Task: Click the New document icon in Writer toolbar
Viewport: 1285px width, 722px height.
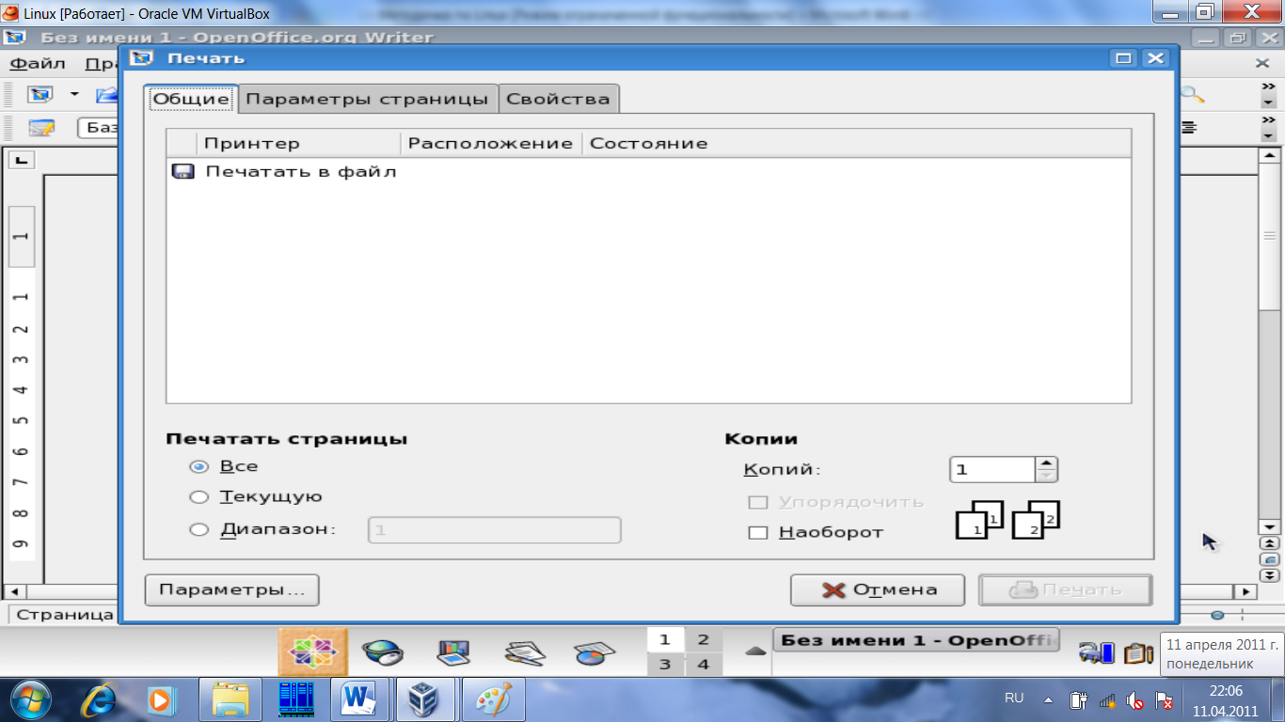Action: [40, 95]
